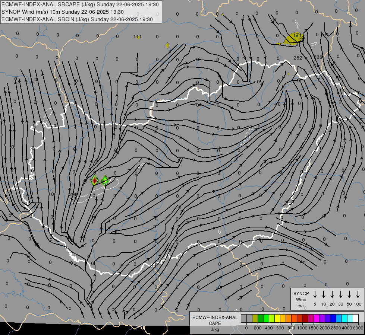The height and width of the screenshot is (335, 365).
Task: Click the CAPE value 262 on the map
Action: click(298, 58)
